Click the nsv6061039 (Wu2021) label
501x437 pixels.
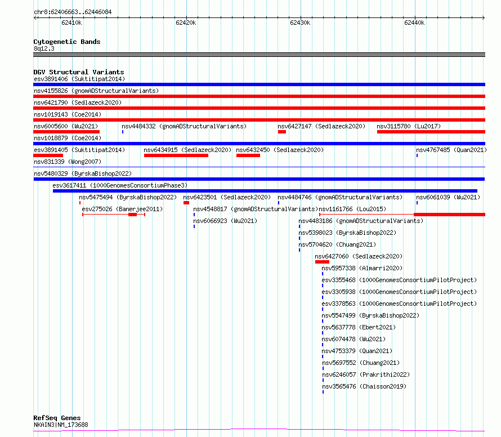click(x=448, y=197)
